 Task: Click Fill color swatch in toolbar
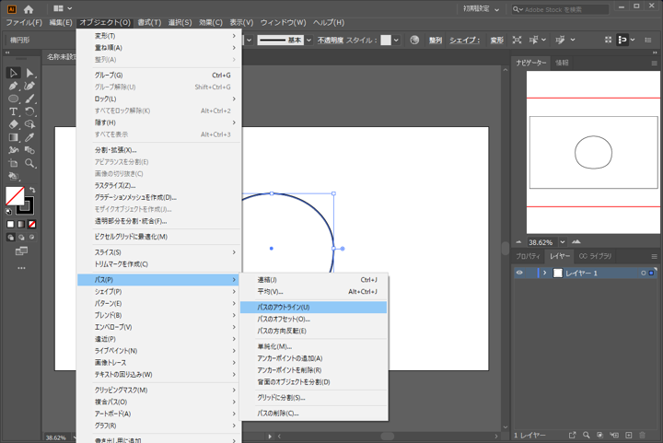(15, 196)
